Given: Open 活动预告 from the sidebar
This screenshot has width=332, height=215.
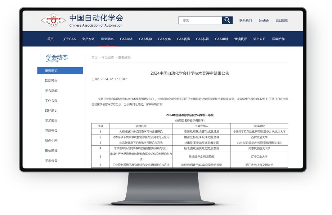Looking at the screenshot, I should pos(51,81).
